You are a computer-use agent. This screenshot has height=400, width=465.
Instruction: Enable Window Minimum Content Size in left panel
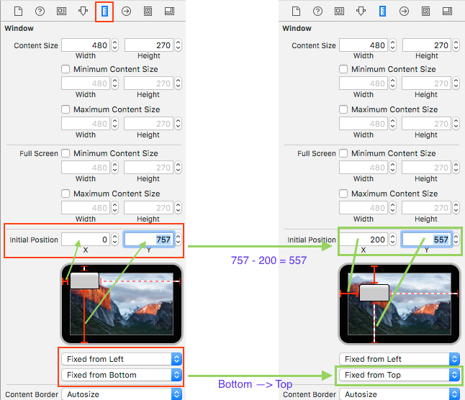pyautogui.click(x=66, y=69)
